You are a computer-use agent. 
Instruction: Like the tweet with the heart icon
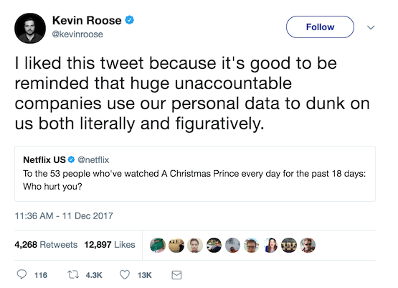tap(125, 274)
